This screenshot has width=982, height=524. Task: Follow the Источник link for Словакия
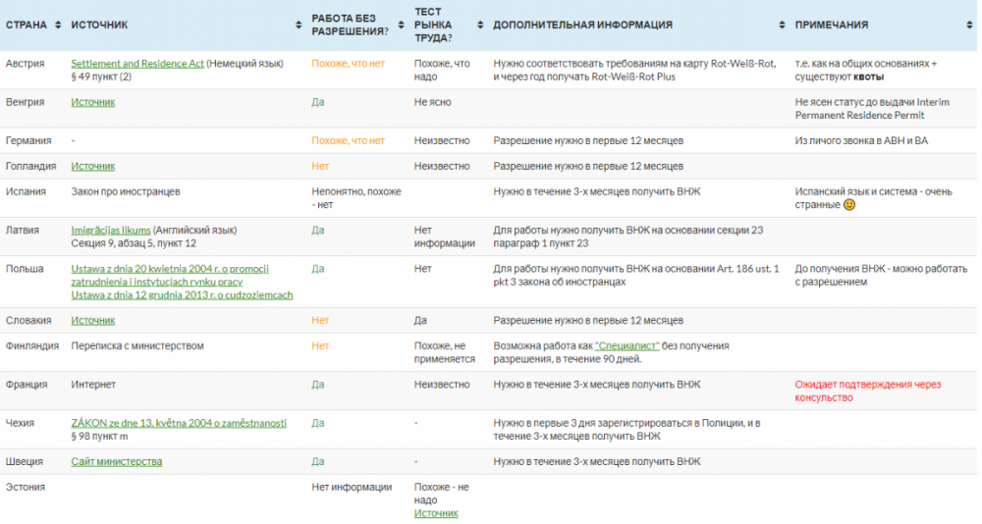[x=93, y=321]
